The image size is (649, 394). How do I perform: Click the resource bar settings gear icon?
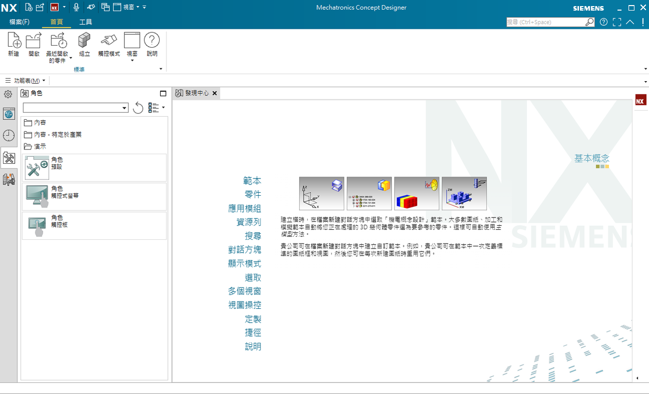point(8,94)
